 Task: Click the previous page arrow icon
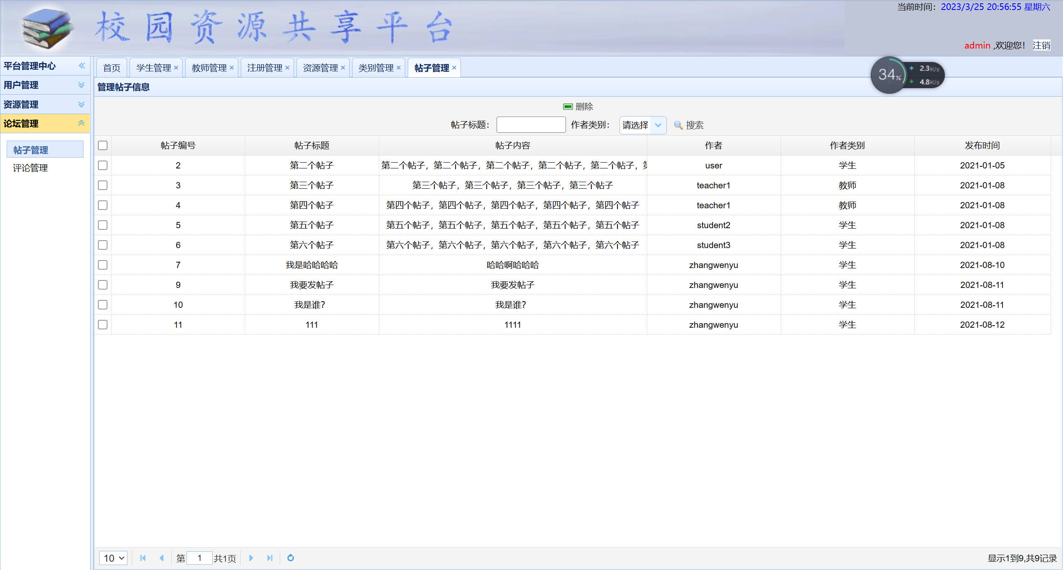(x=162, y=558)
